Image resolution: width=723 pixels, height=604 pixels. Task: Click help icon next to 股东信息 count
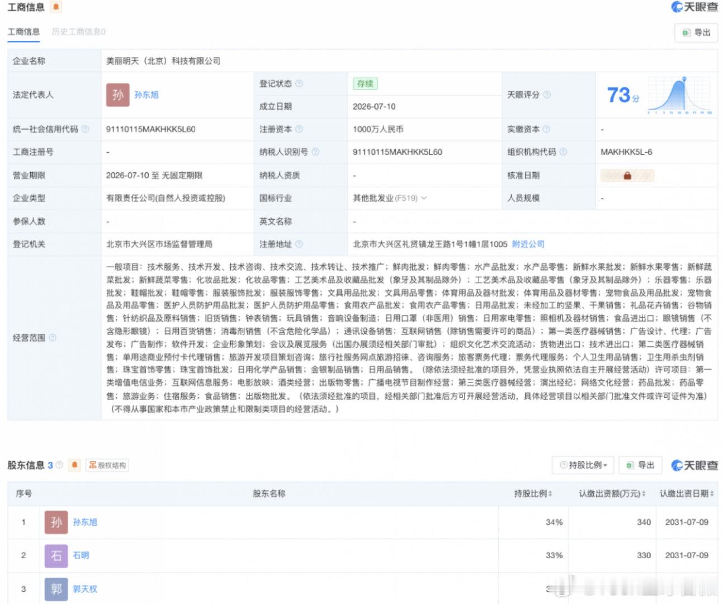pos(59,465)
